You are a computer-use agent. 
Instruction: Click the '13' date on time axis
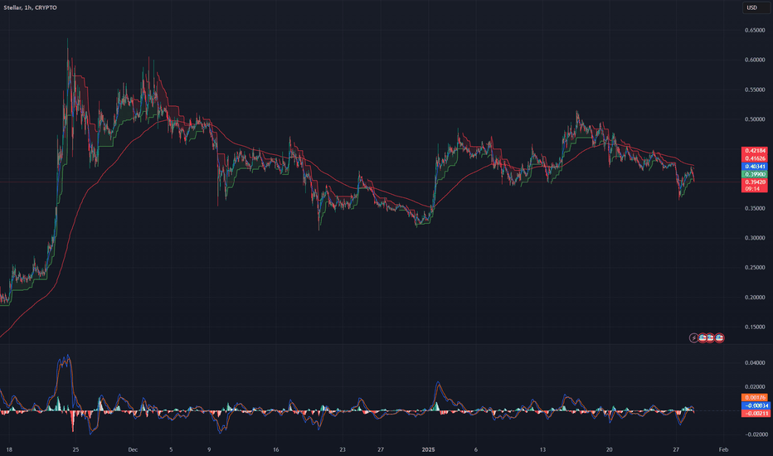point(542,449)
